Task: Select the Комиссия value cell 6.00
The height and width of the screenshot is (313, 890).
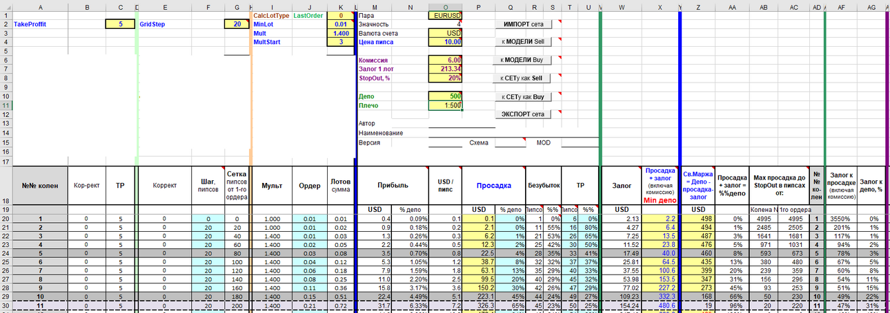Action: pos(445,61)
